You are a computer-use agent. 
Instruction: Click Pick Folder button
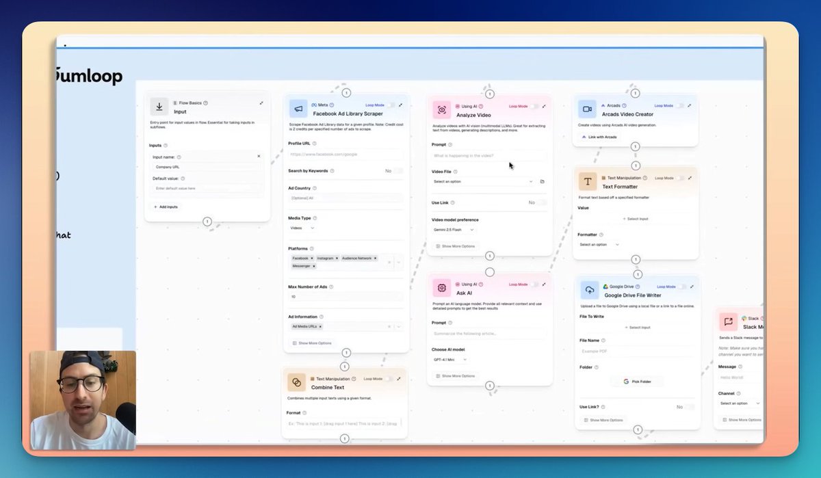point(636,382)
